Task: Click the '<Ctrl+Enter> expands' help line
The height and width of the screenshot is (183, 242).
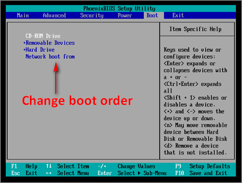Action: tap(192, 84)
